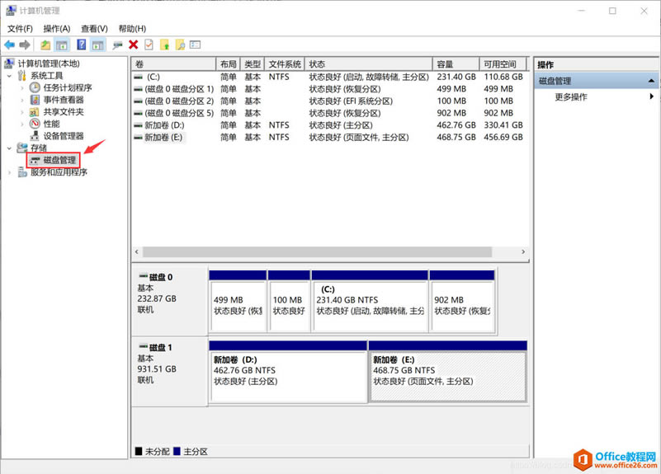Screen dimensions: 661x474
Task: Sort by the 类型 column header
Action: (253, 64)
